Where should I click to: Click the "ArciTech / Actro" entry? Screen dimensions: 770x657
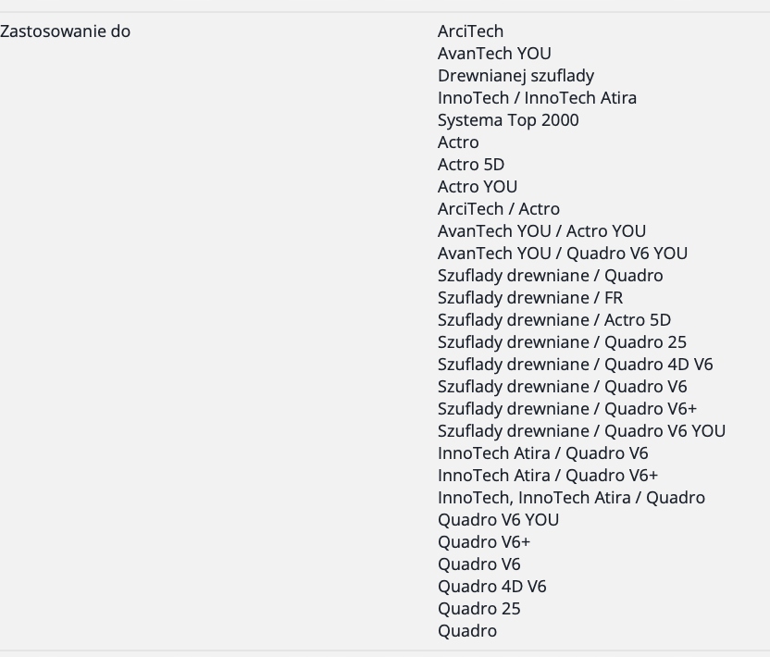(499, 209)
